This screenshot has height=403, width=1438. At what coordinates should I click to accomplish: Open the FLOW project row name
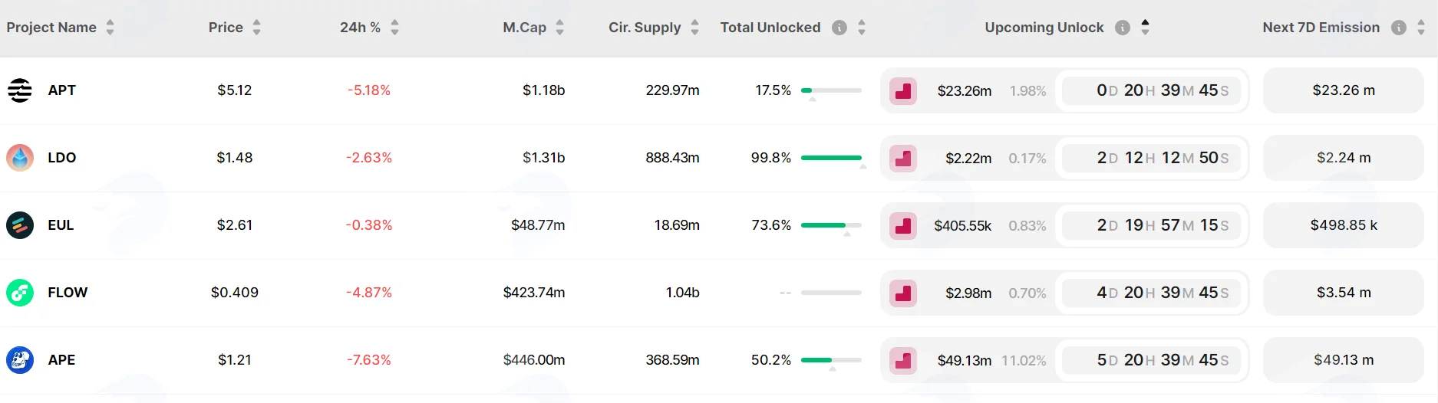click(68, 293)
